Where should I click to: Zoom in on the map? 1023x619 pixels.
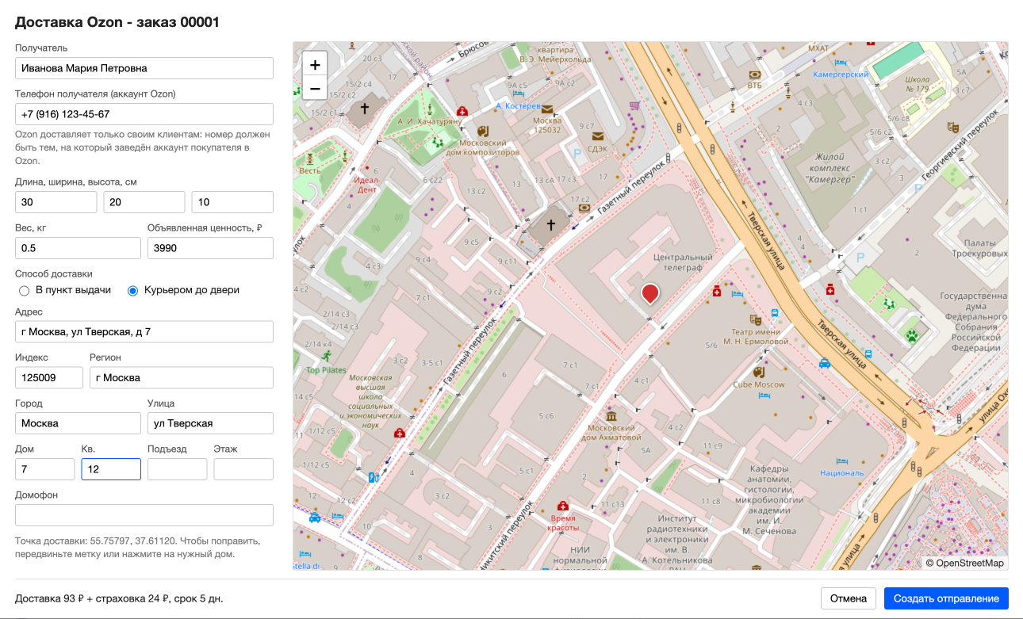pyautogui.click(x=315, y=65)
